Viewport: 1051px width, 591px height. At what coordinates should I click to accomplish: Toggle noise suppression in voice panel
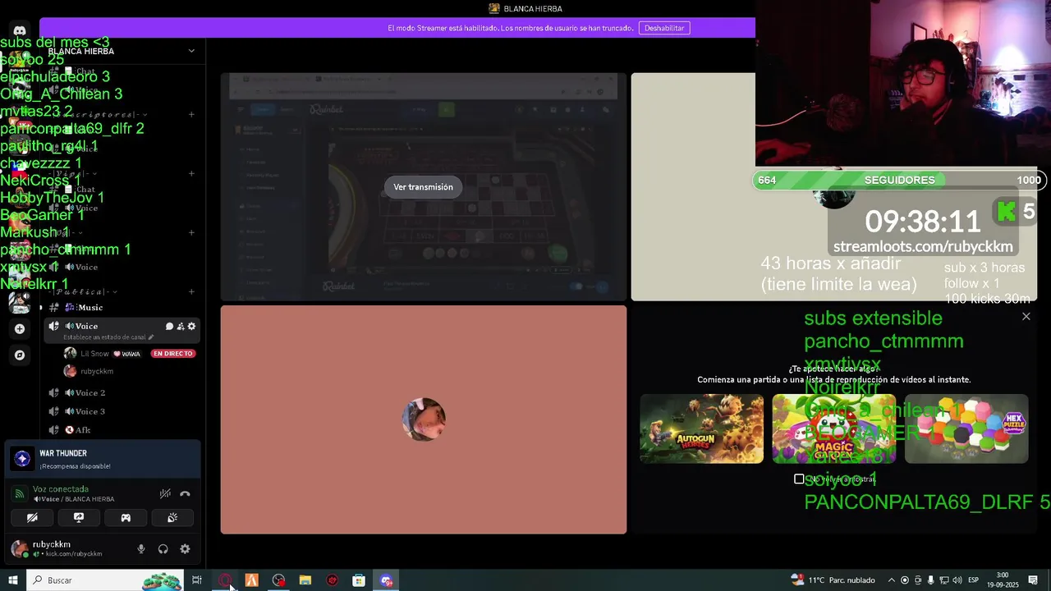pos(165,494)
